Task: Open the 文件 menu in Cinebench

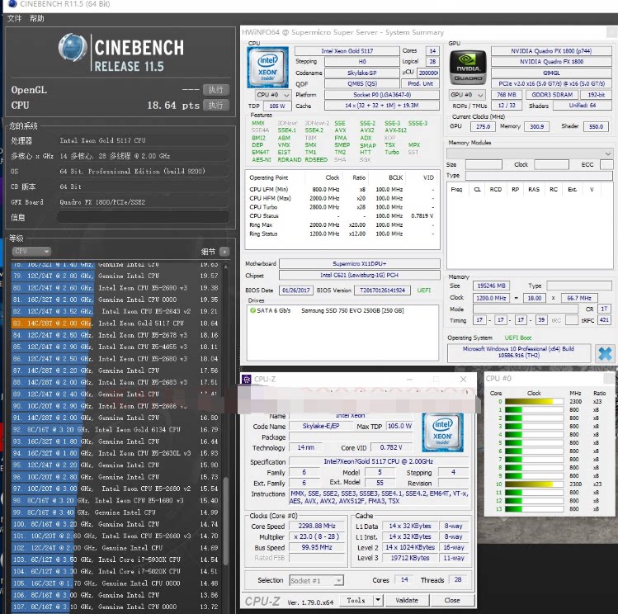Action: pyautogui.click(x=14, y=18)
